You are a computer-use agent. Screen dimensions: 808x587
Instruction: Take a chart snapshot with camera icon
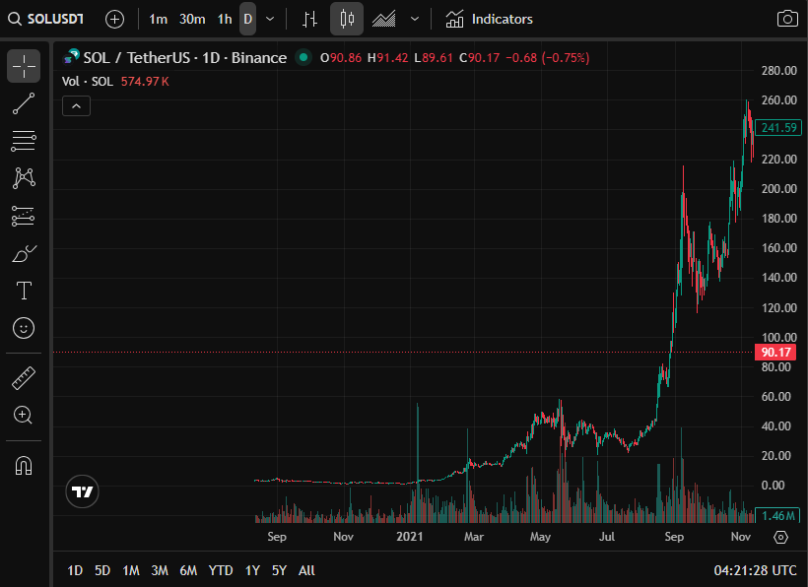787,19
